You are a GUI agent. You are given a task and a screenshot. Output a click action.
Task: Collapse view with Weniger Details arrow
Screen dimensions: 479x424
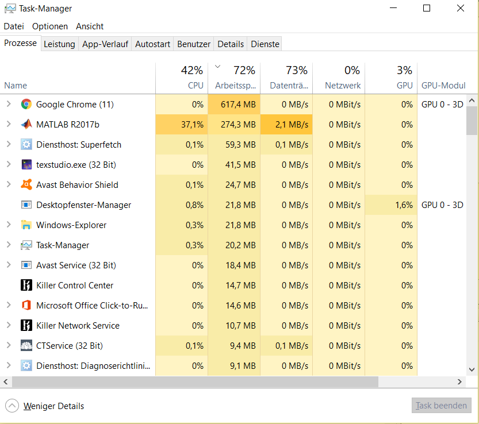coord(13,406)
